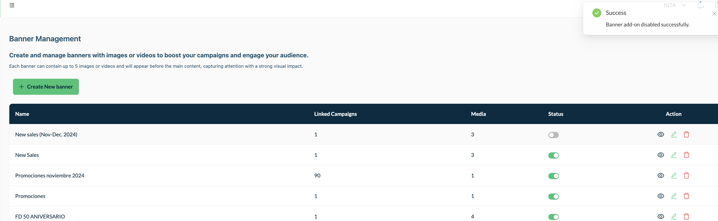Click the Name column header
718x221 pixels.
click(x=22, y=114)
